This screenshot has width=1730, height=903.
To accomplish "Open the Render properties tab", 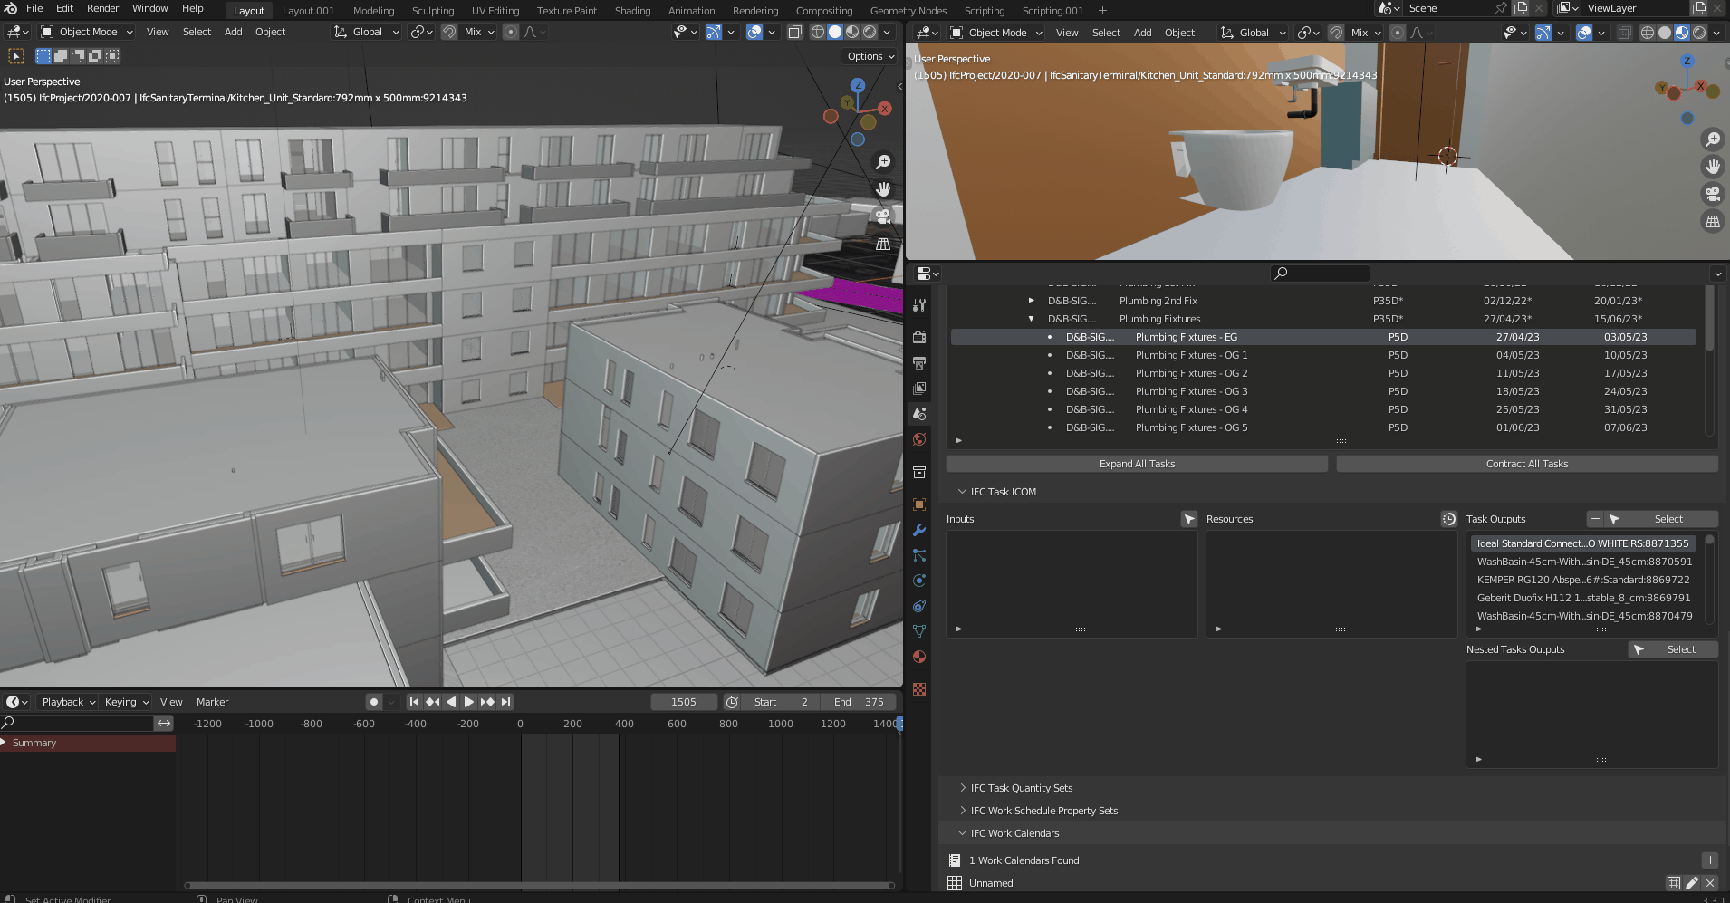I will point(919,337).
